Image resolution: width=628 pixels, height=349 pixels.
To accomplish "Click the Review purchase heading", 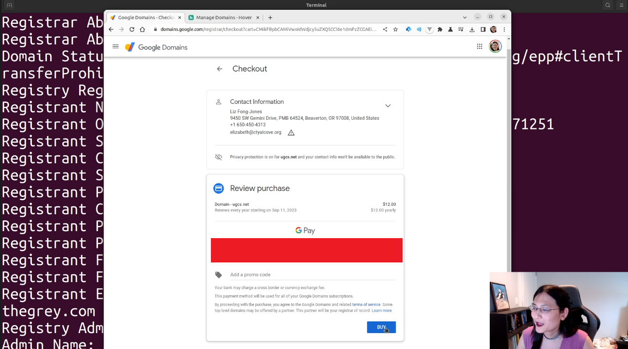I will tap(260, 188).
